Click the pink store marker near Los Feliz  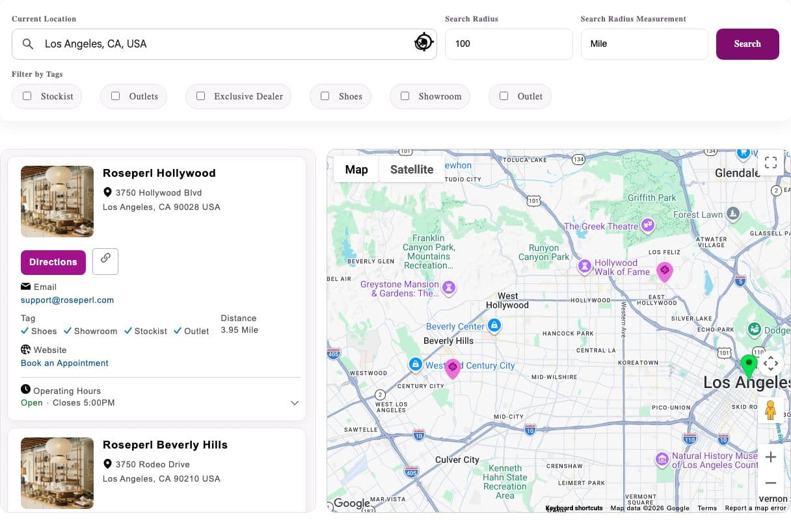[664, 271]
